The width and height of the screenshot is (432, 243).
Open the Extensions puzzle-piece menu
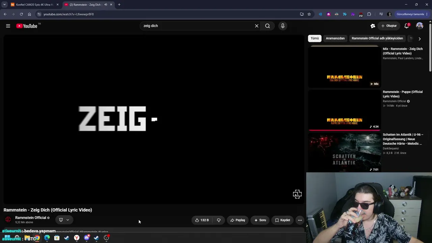[369, 14]
